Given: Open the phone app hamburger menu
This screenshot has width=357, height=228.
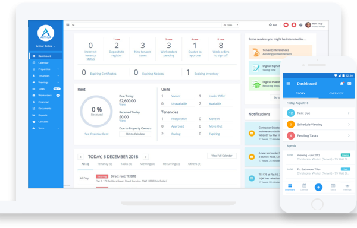Looking at the screenshot, I should click(288, 84).
